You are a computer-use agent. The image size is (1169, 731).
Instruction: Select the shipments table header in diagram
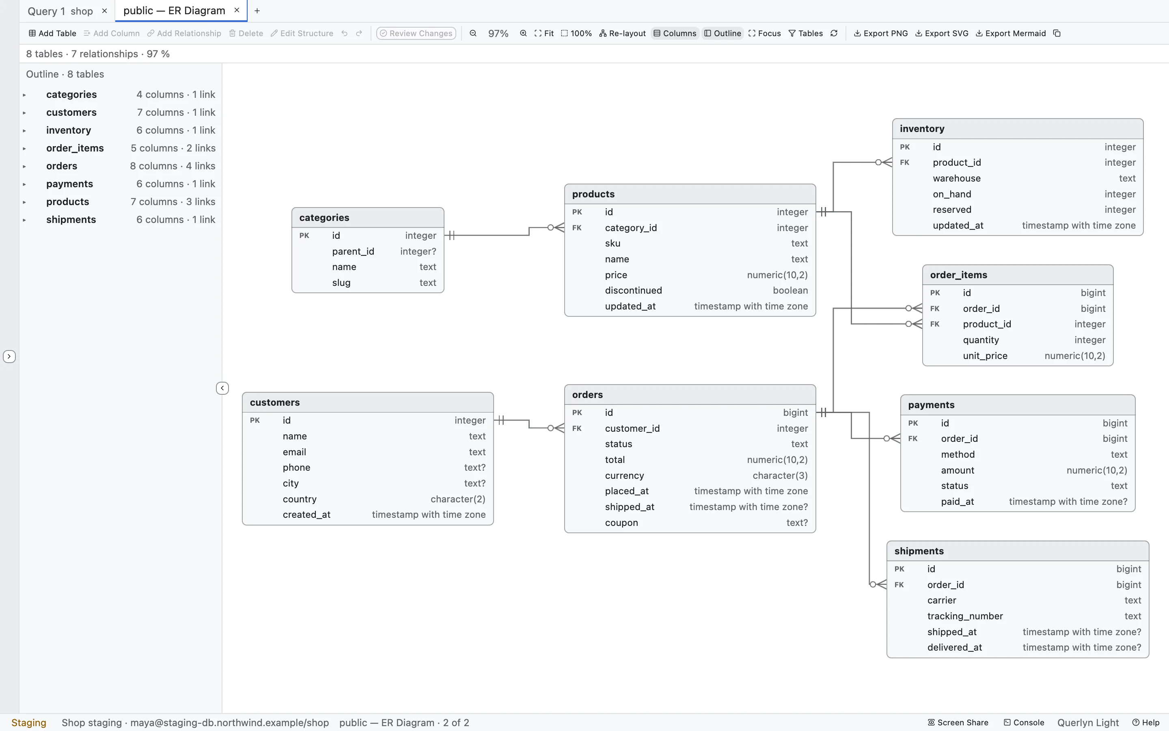coord(1017,551)
